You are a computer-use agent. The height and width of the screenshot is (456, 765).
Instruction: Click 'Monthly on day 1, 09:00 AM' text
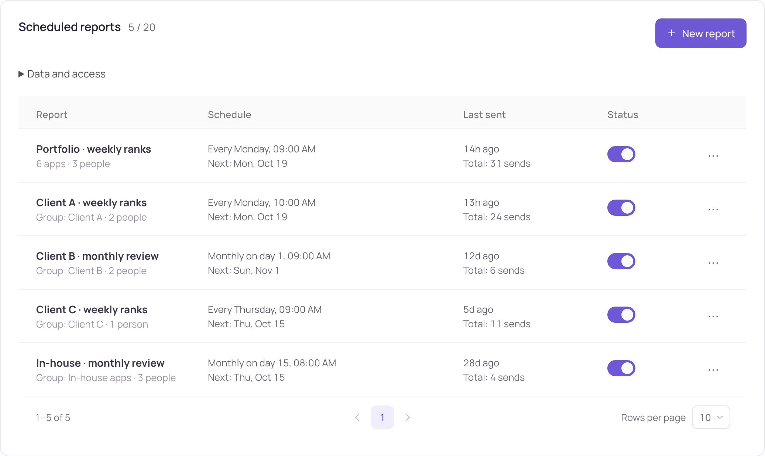269,256
